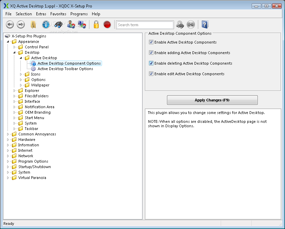Click the rewind-to-start toolbar icon
Image resolution: width=285 pixels, height=229 pixels.
point(191,24)
